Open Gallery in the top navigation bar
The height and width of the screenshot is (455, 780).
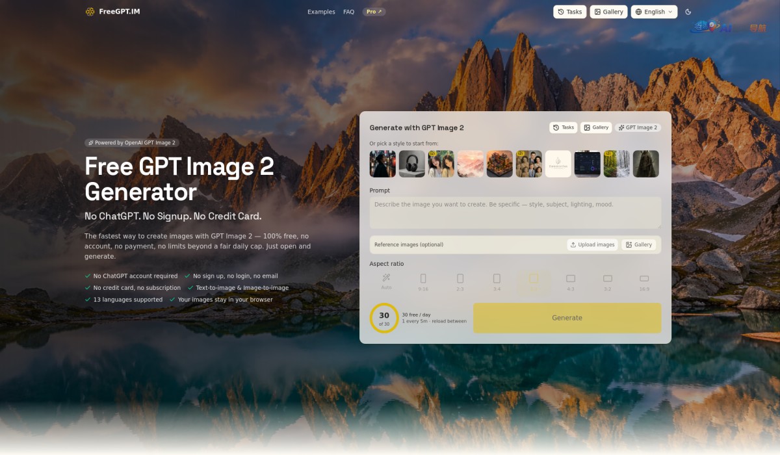click(609, 12)
